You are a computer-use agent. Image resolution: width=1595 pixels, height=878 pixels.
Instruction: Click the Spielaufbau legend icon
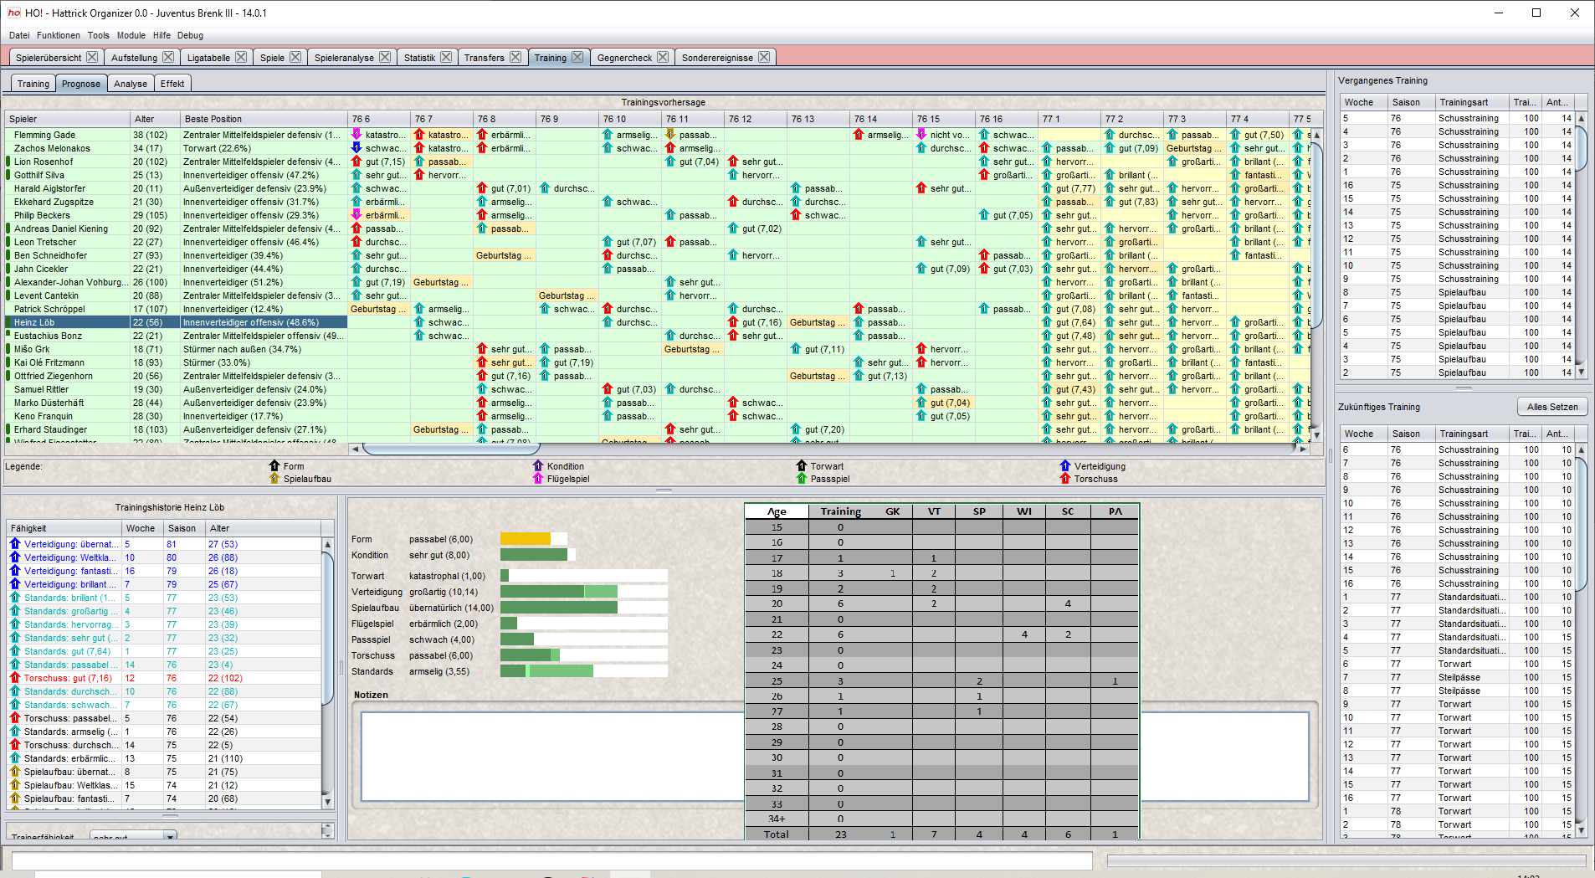point(274,479)
